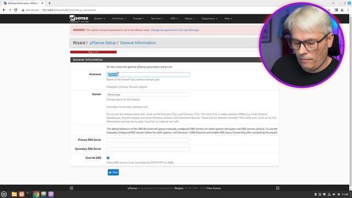The height and width of the screenshot is (198, 352).
Task: Bookmark this page with the star icon
Action: pos(329,10)
